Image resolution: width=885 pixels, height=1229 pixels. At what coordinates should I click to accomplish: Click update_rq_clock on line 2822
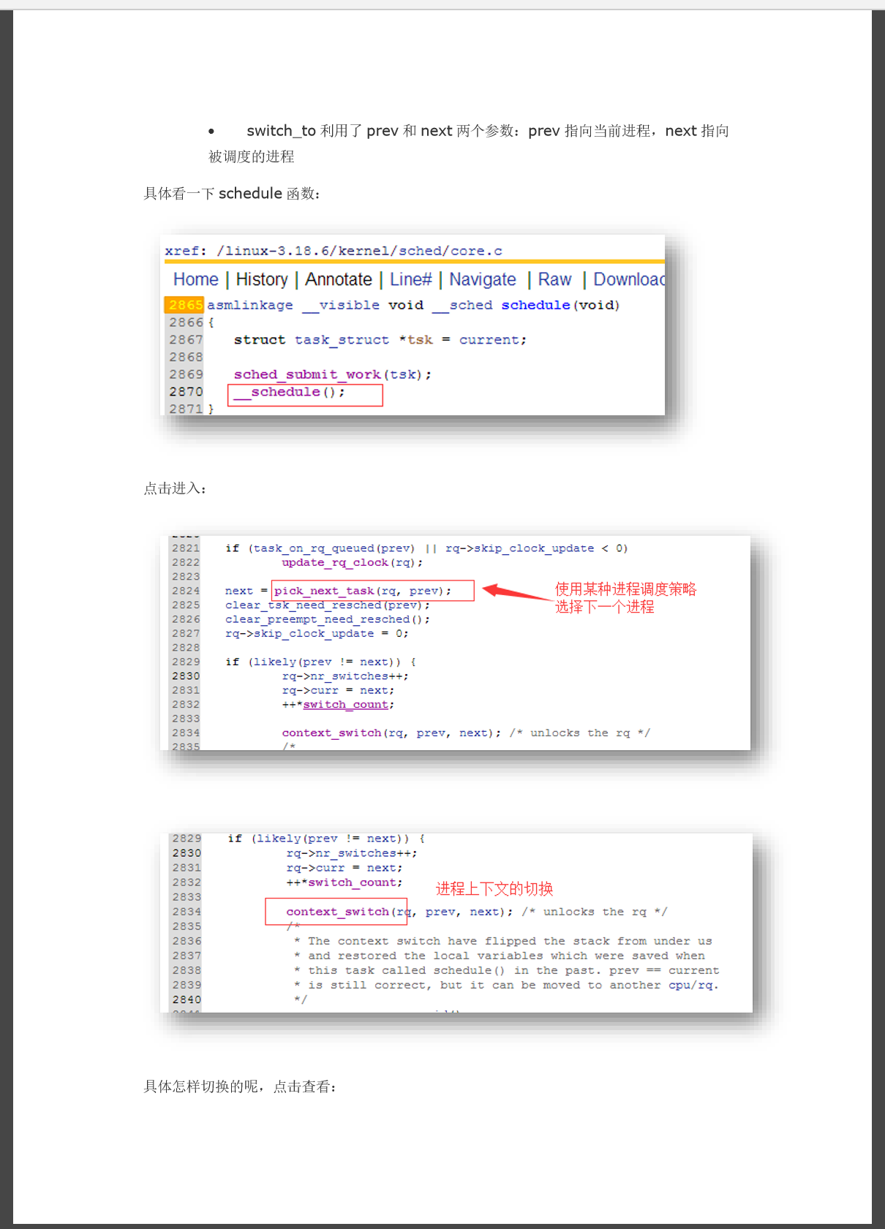[335, 562]
